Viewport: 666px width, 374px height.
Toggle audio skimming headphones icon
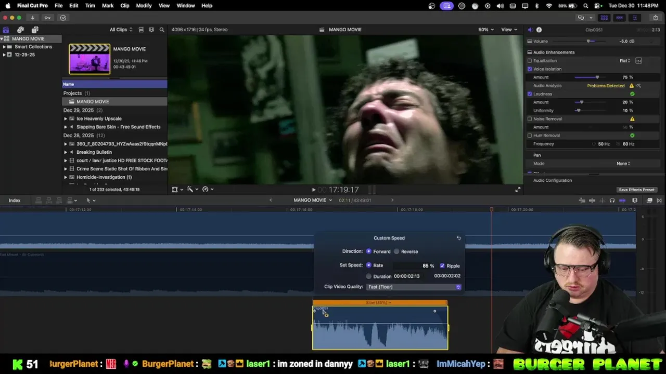(612, 201)
